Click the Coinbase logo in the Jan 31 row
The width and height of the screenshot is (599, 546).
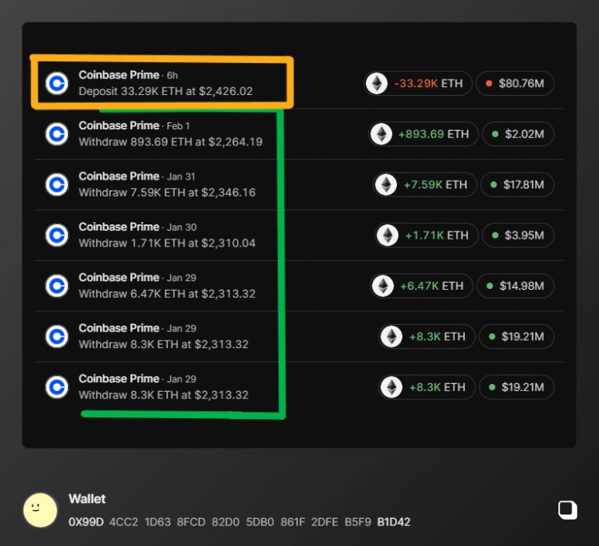(x=57, y=184)
